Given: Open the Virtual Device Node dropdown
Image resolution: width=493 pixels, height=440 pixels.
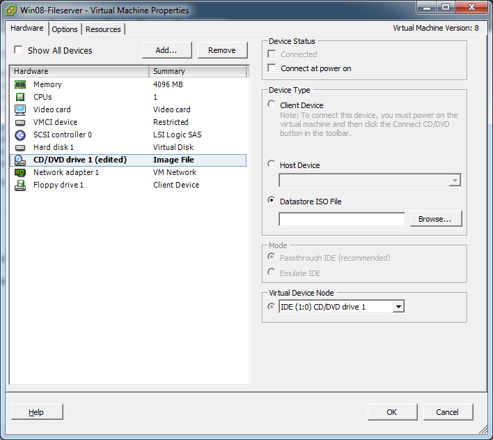Looking at the screenshot, I should coord(398,307).
